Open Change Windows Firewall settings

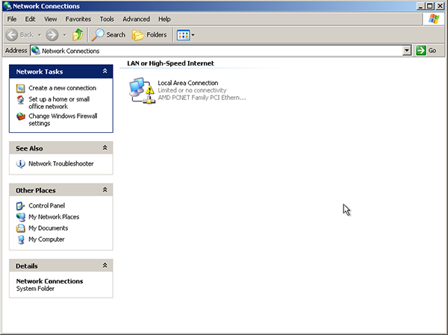pyautogui.click(x=60, y=119)
